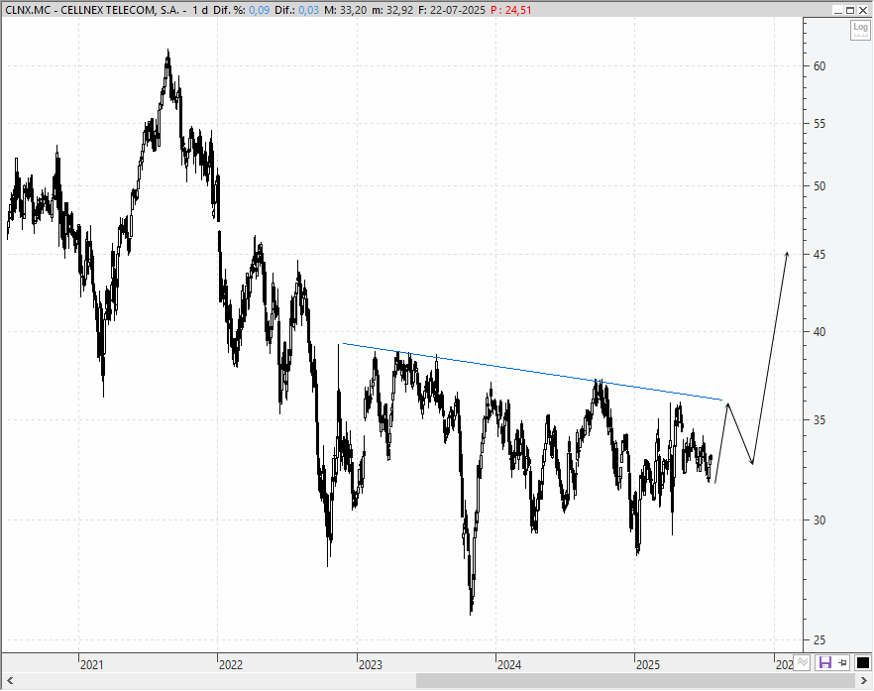Click the 'Dif.: 0,03' value
Image resolution: width=874 pixels, height=691 pixels.
[296, 10]
